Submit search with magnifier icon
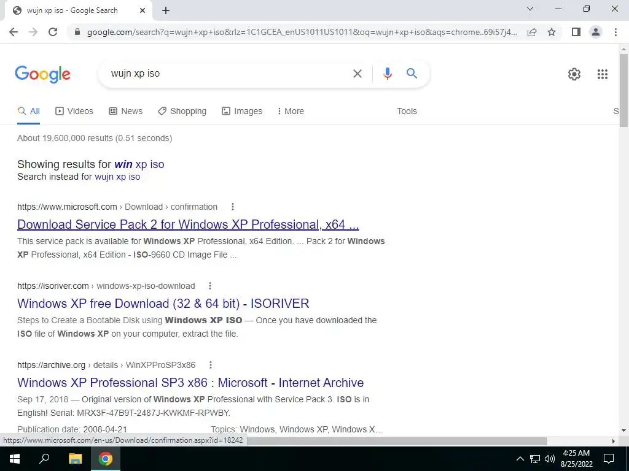The height and width of the screenshot is (471, 629). click(412, 74)
